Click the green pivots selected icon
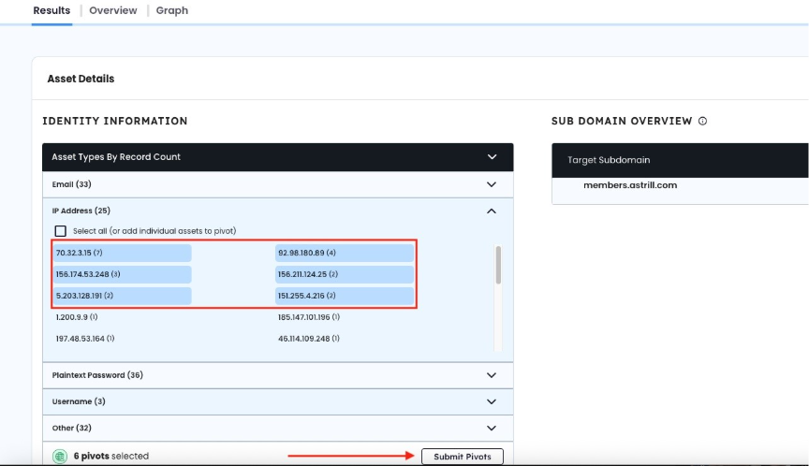 point(60,457)
